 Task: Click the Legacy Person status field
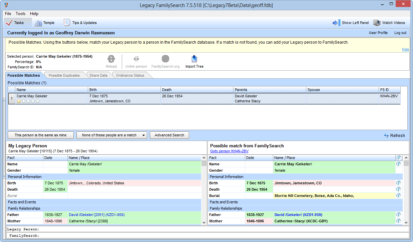(208, 229)
